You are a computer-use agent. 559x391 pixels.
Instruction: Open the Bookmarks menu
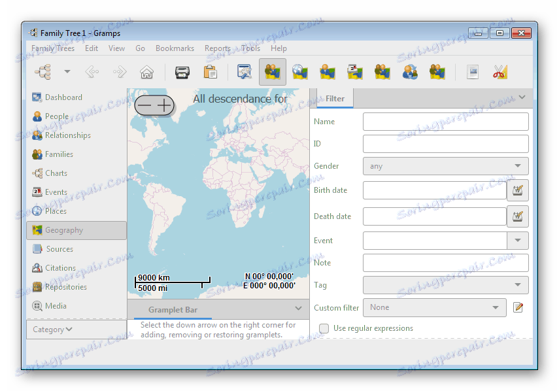175,48
